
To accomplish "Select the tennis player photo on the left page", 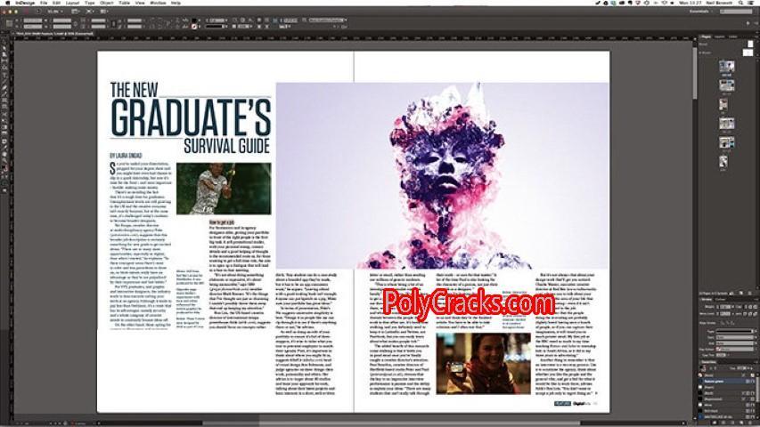I will tap(224, 189).
